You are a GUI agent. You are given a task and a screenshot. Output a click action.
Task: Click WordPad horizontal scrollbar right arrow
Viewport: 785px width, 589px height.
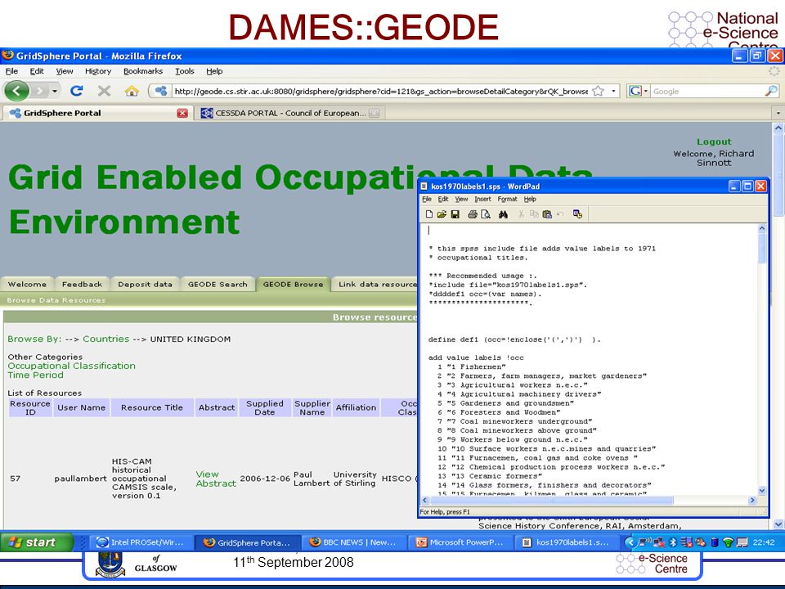tap(752, 500)
